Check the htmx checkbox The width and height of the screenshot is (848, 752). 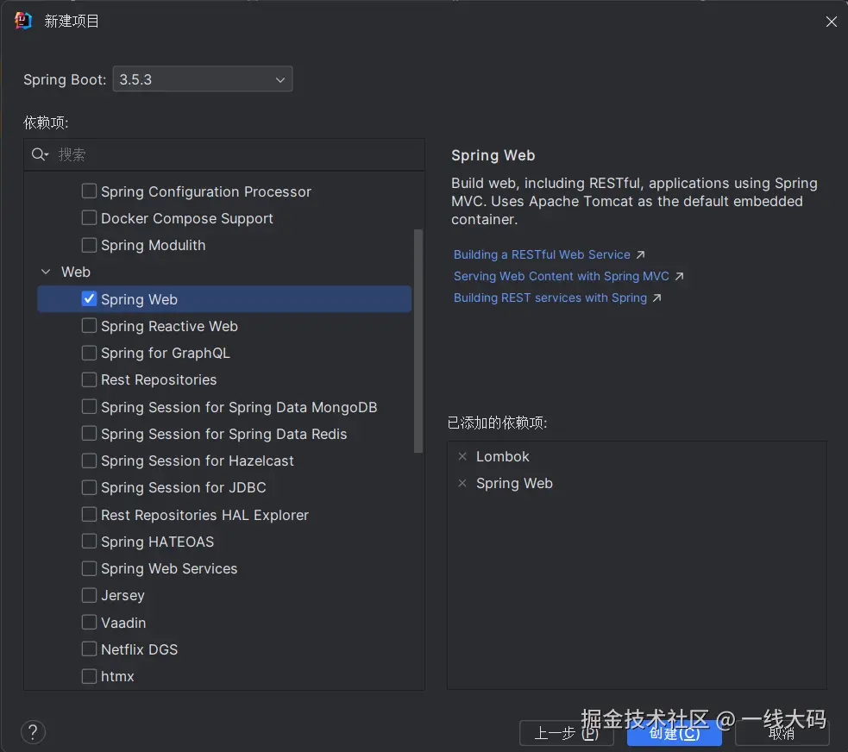89,676
